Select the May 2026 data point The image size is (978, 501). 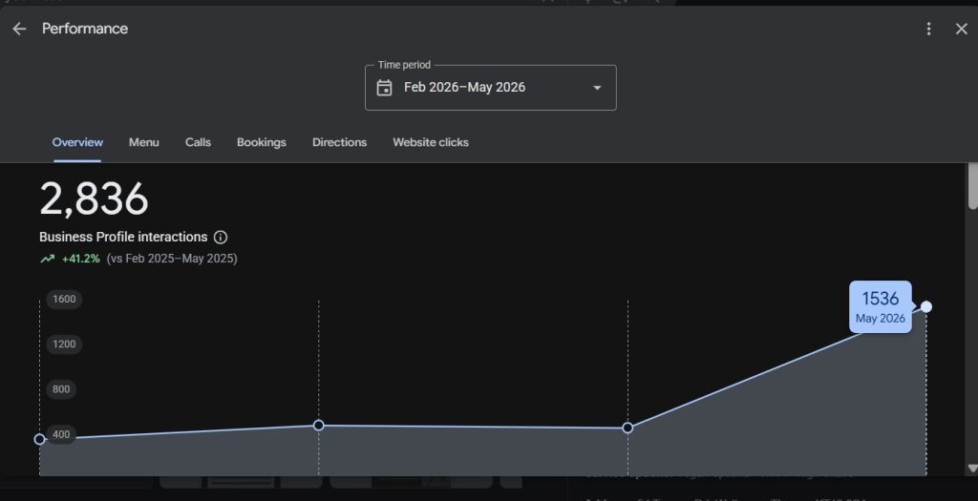pos(926,306)
